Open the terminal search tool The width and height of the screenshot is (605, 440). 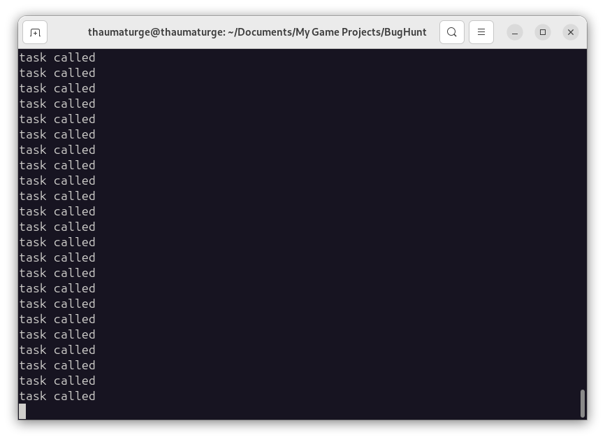452,32
